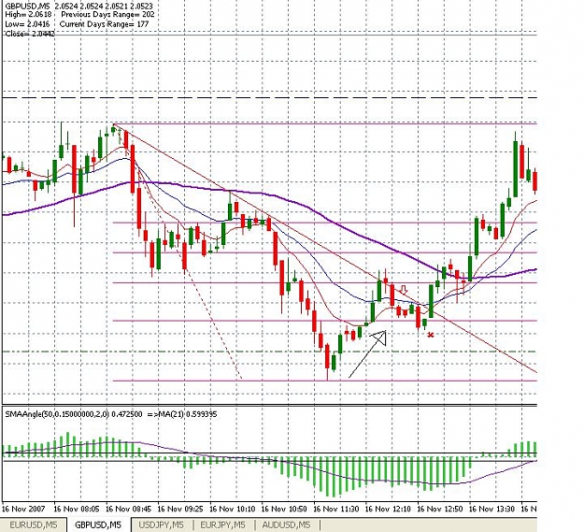The width and height of the screenshot is (584, 532).
Task: Click the '16 Nov 10:10' time axis label
Action: (233, 509)
